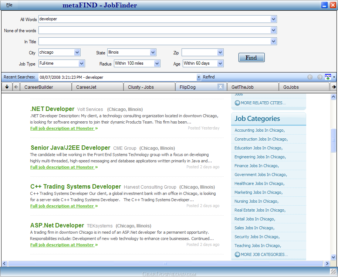The width and height of the screenshot is (338, 277).
Task: Open Engineering Jobs In Chicago category
Action: pos(260,157)
